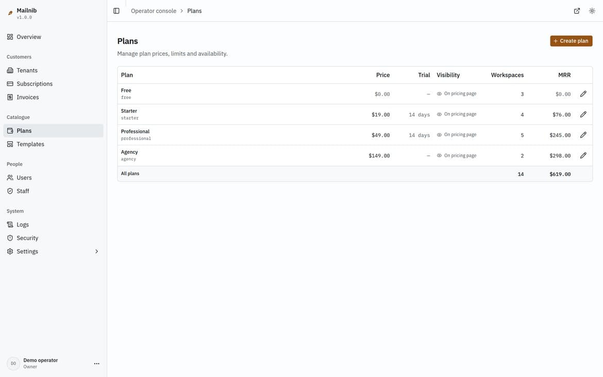Click the Starter plan name

point(129,111)
